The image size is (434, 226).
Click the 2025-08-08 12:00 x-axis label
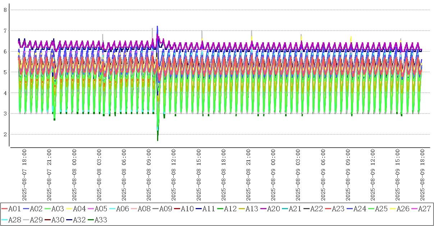174,175
